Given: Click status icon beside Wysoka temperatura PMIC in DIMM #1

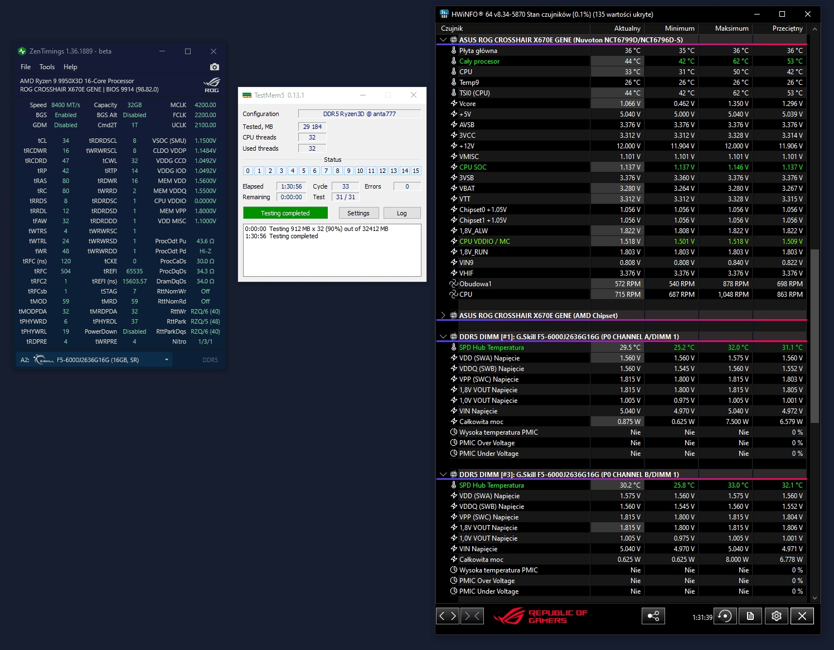Looking at the screenshot, I should click(454, 432).
